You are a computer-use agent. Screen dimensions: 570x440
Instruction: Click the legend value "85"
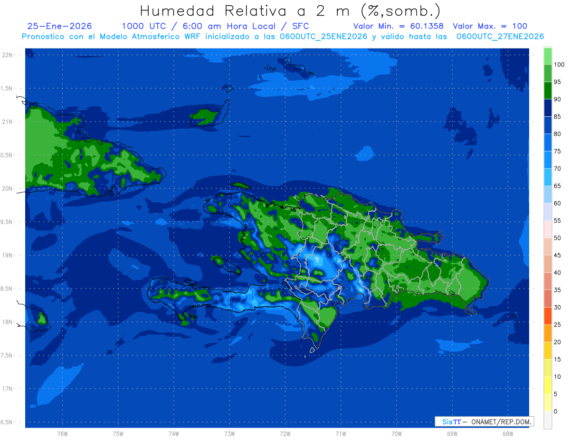[558, 117]
